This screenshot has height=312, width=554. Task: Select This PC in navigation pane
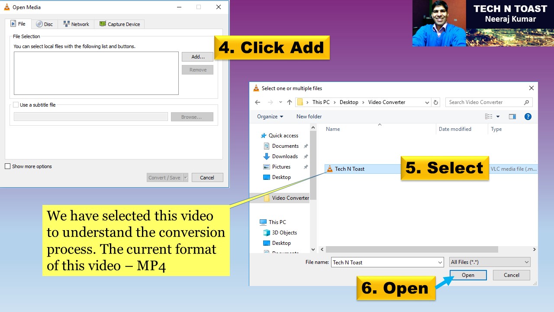pos(277,222)
